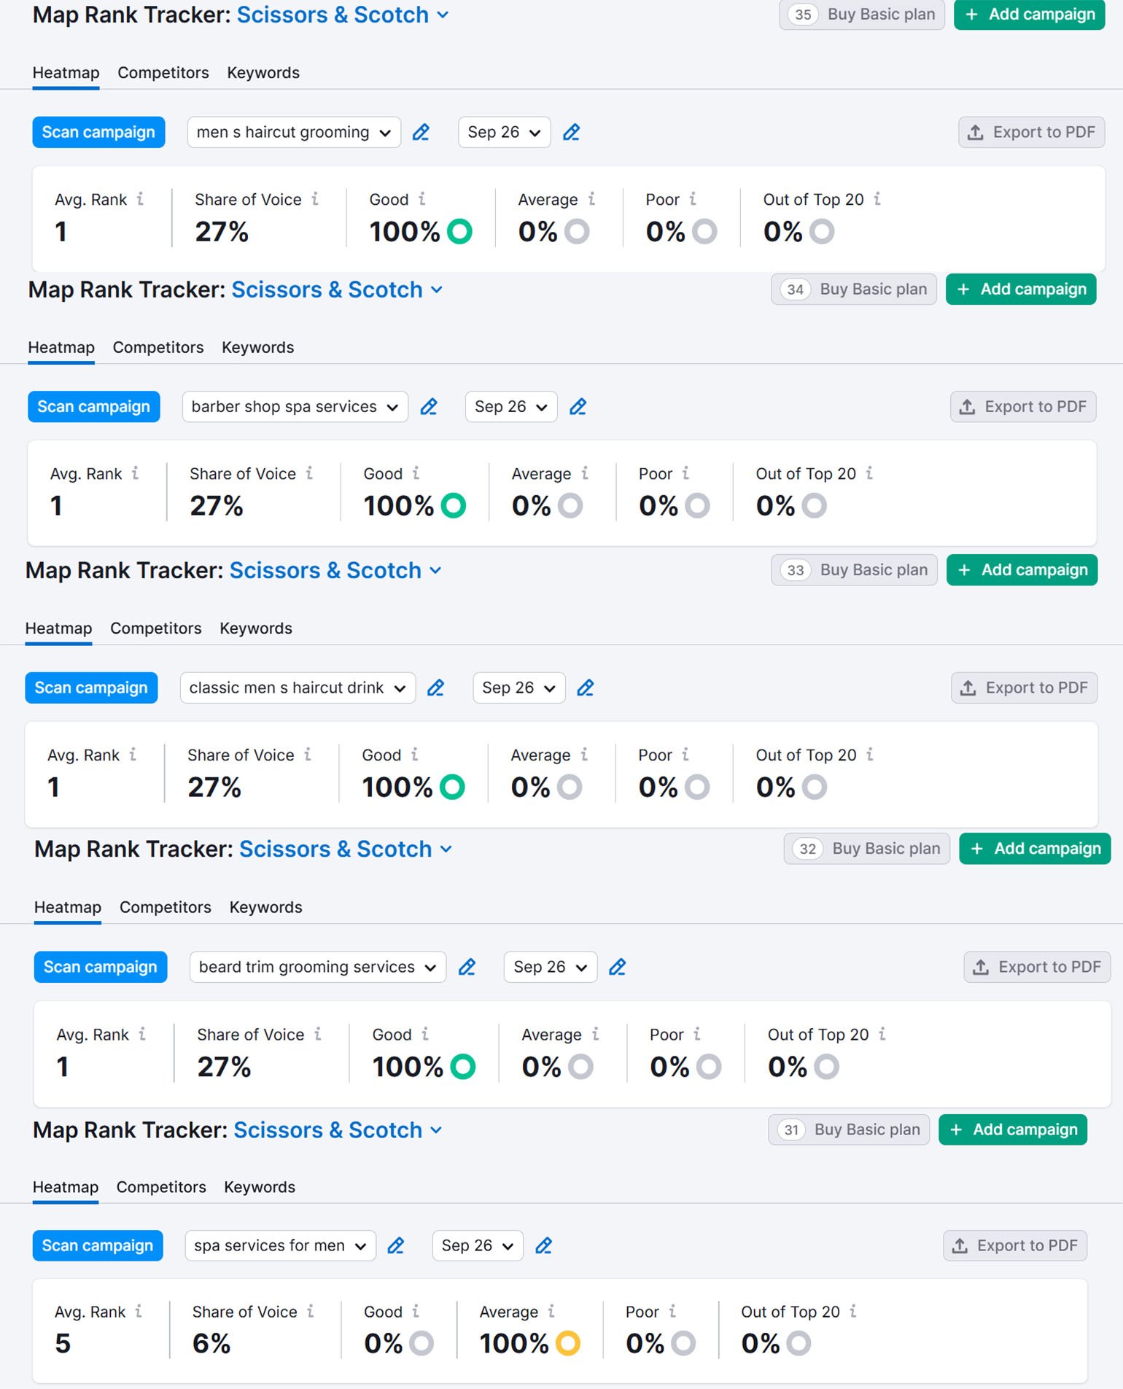This screenshot has height=1389, width=1123.
Task: Open the "classic men s haircut drink" keyword dropdown
Action: (x=297, y=688)
